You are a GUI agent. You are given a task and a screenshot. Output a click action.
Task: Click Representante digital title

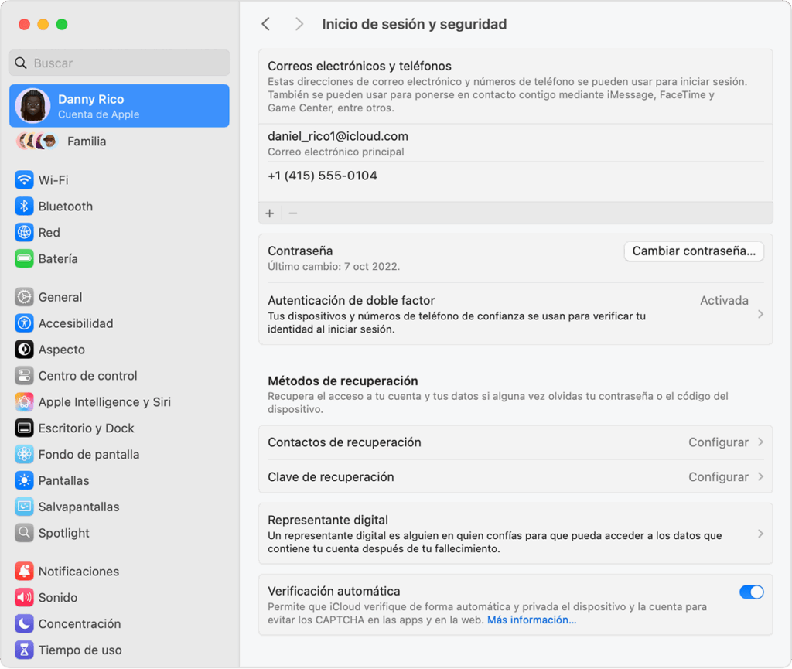point(328,520)
